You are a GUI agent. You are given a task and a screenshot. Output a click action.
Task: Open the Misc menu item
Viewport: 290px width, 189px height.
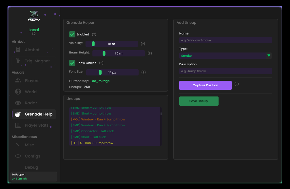coord(29,145)
